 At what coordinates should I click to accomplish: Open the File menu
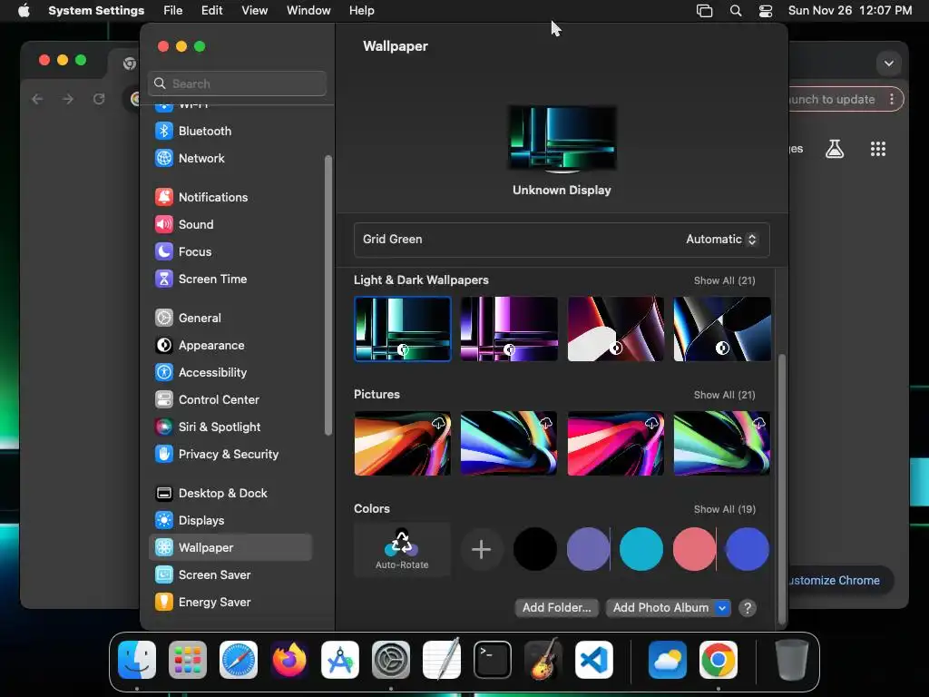click(x=173, y=11)
